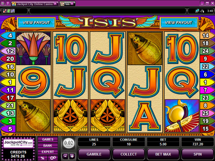Select payline 4 marker on left
The height and width of the screenshot is (161, 215).
(8, 36)
